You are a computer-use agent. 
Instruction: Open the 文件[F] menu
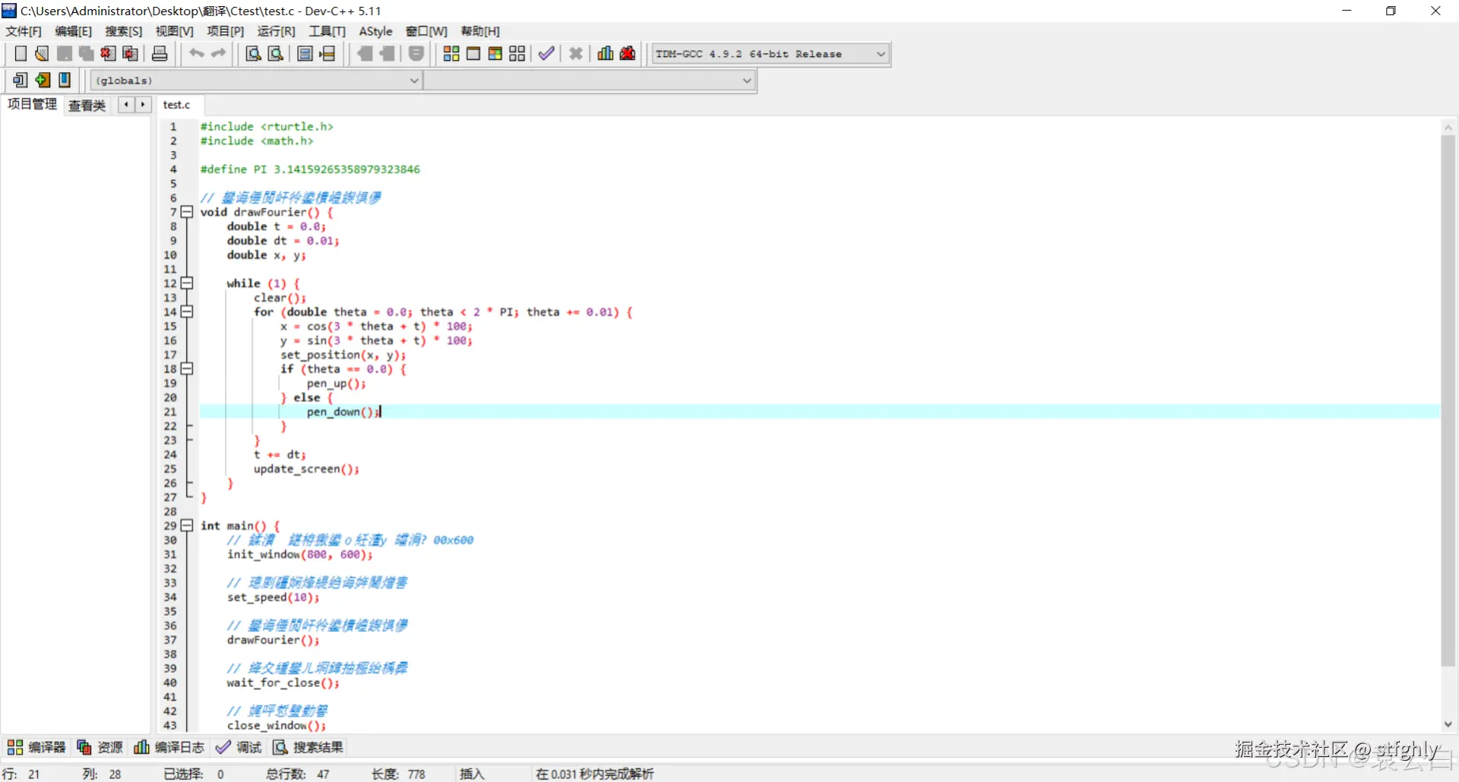24,31
